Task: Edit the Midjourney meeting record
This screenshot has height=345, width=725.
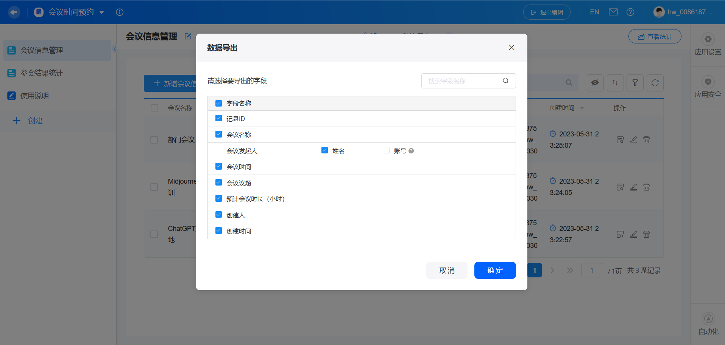Action: [x=633, y=187]
